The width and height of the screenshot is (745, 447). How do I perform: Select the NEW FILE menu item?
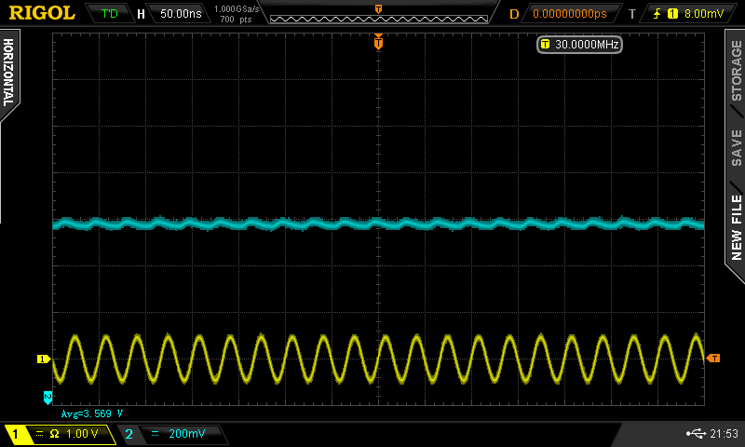pos(736,227)
